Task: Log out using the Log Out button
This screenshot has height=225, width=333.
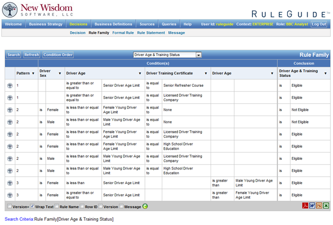Action: coord(319,24)
